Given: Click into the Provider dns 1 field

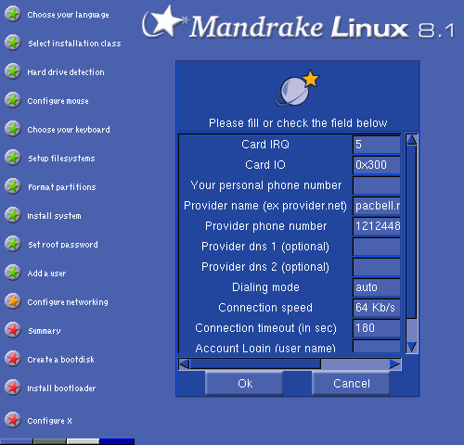Looking at the screenshot, I should pos(377,247).
